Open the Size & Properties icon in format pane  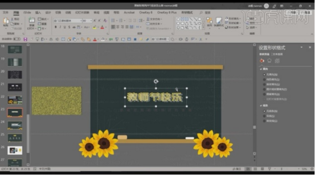click(x=277, y=61)
